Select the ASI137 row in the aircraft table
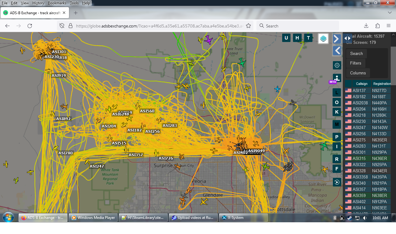The width and height of the screenshot is (396, 234). 368,90
